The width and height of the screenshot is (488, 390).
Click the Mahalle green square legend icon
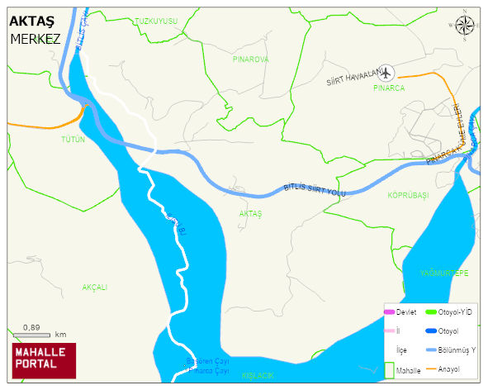pos(390,370)
